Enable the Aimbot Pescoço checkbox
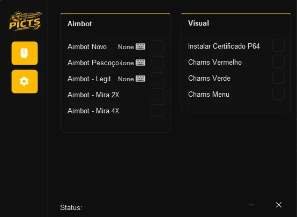 tap(158, 62)
